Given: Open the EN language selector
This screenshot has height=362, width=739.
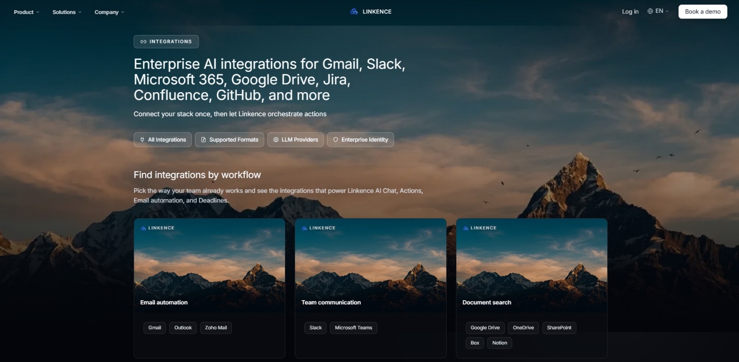Looking at the screenshot, I should 658,11.
